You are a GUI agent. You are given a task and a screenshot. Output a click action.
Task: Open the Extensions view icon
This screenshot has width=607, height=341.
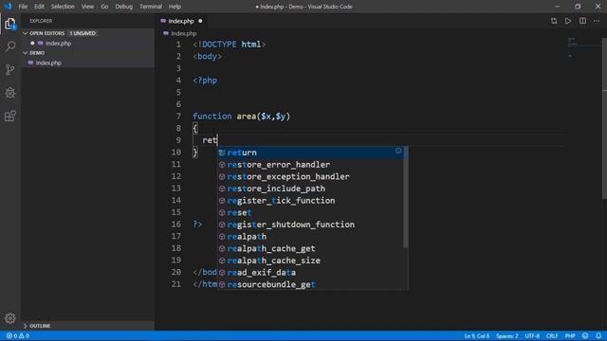tap(10, 116)
